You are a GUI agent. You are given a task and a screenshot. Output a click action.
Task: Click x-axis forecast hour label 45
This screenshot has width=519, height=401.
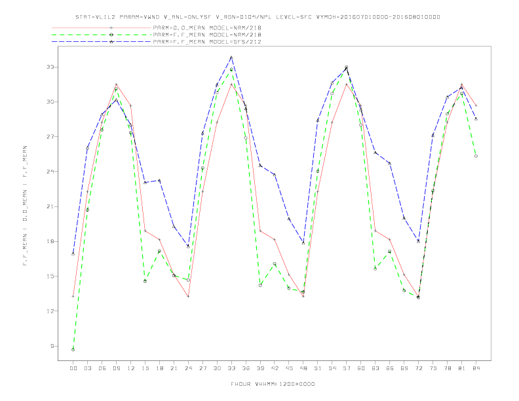coord(289,368)
